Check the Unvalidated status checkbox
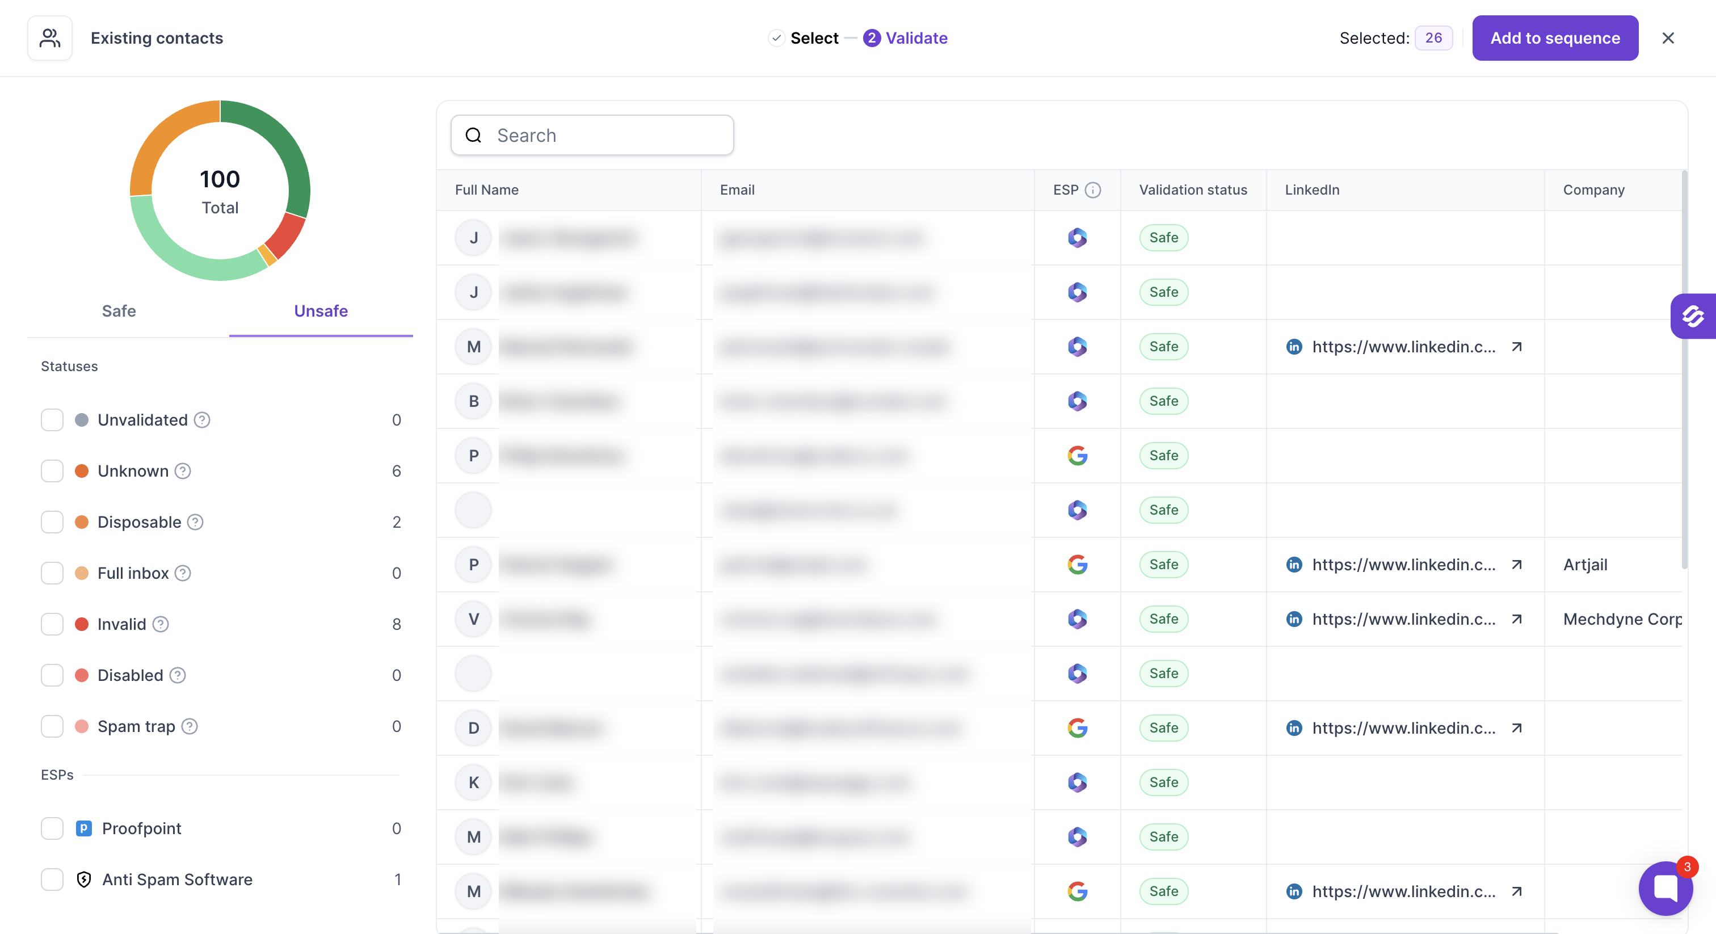Image resolution: width=1716 pixels, height=934 pixels. tap(52, 420)
